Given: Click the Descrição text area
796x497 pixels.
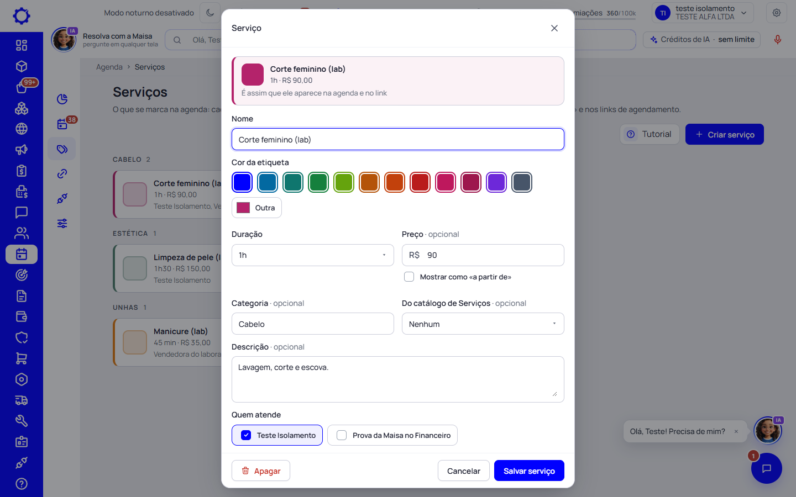Looking at the screenshot, I should click(398, 379).
